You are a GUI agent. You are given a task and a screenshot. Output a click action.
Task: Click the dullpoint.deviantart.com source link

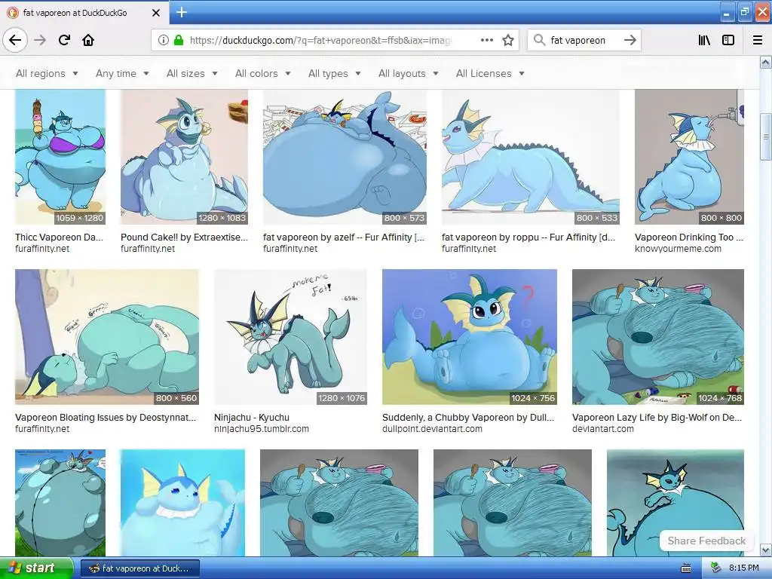[x=432, y=429]
